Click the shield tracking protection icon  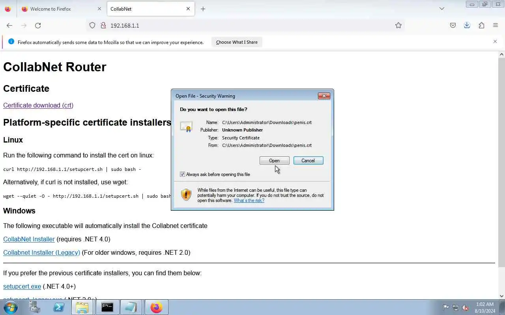(x=92, y=25)
